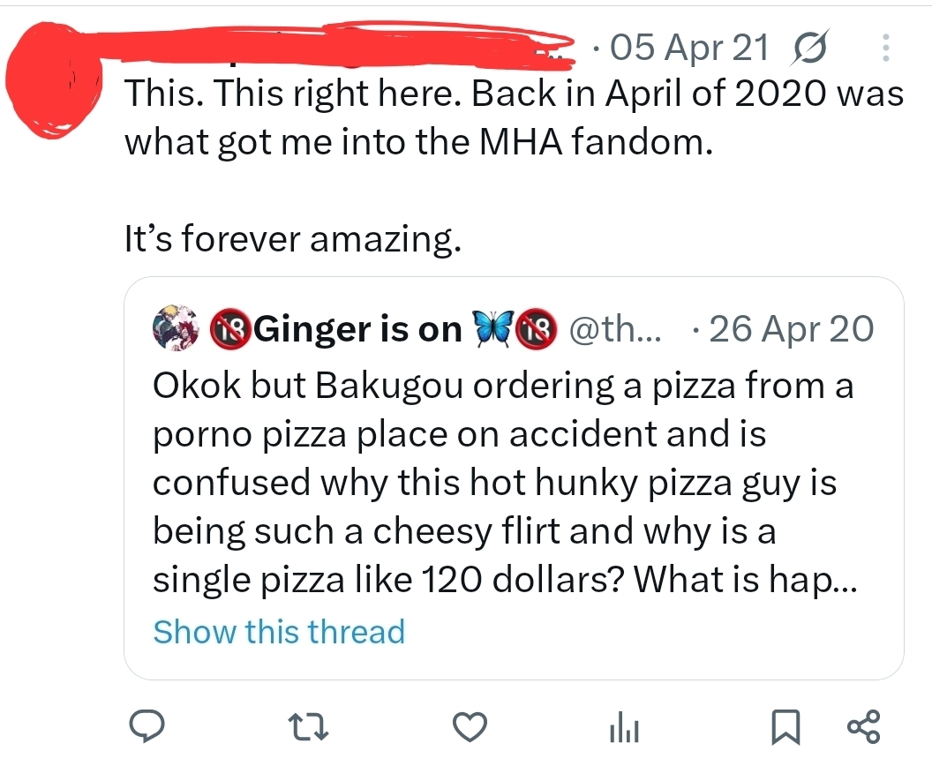The image size is (932, 766).
Task: Open the quoted tweet about Bakugou's pizza
Action: point(503,484)
